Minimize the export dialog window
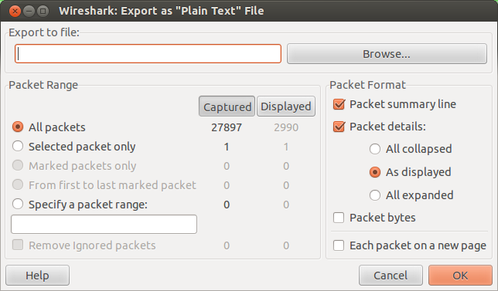This screenshot has width=498, height=291. 29,11
